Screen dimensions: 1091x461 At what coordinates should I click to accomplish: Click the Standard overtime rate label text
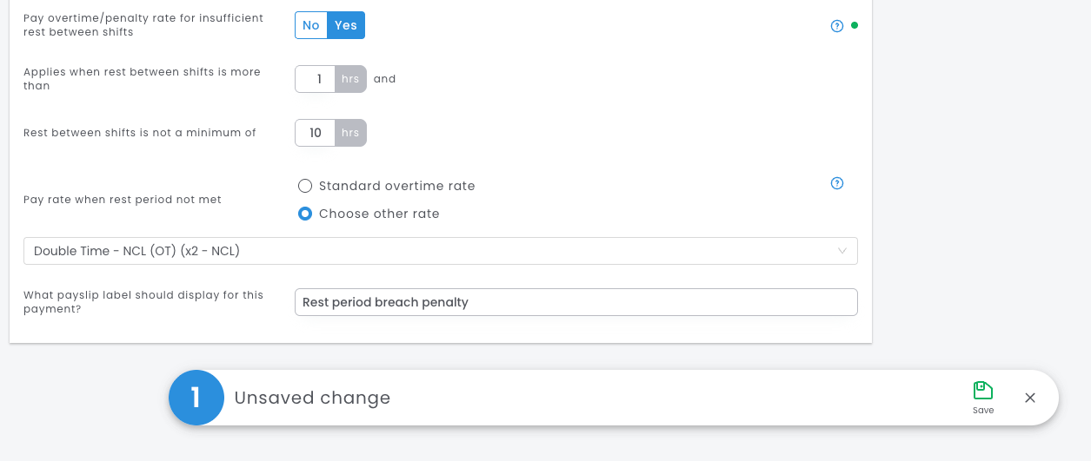tap(397, 186)
